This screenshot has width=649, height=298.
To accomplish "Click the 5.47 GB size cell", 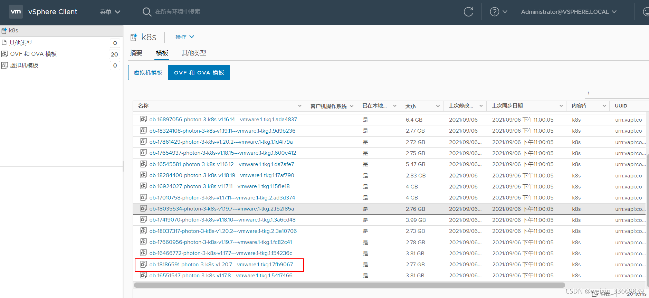I will click(416, 164).
